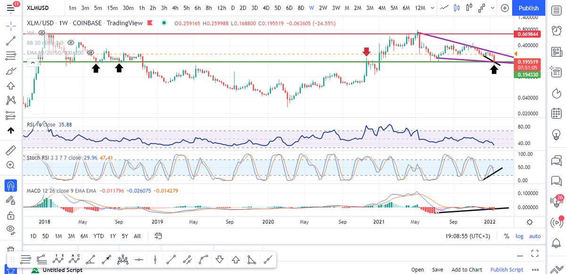
Task: Click the Save link for the script
Action: [438, 269]
